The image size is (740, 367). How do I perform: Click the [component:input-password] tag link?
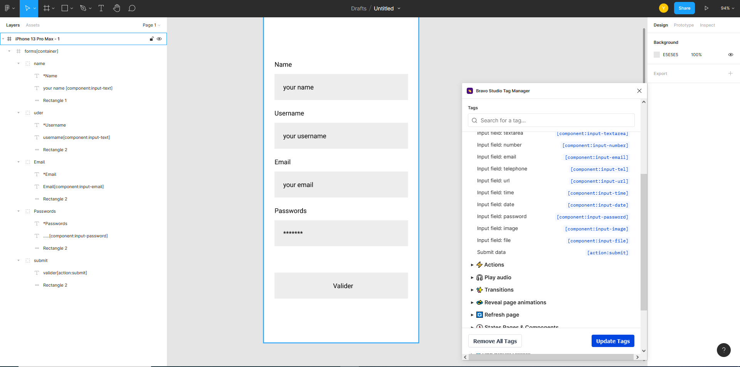(x=592, y=217)
